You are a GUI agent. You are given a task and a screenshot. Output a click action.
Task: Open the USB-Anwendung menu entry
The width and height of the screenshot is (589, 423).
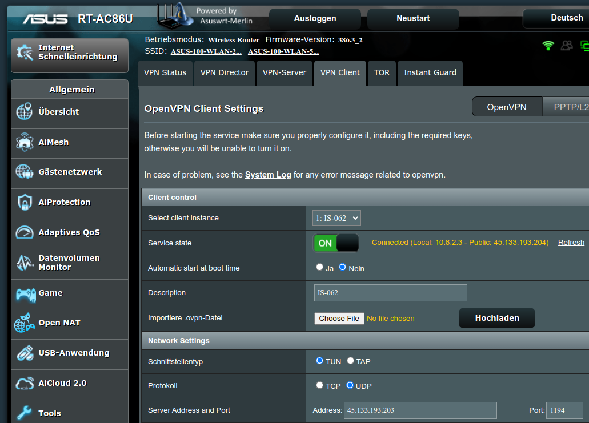(70, 353)
